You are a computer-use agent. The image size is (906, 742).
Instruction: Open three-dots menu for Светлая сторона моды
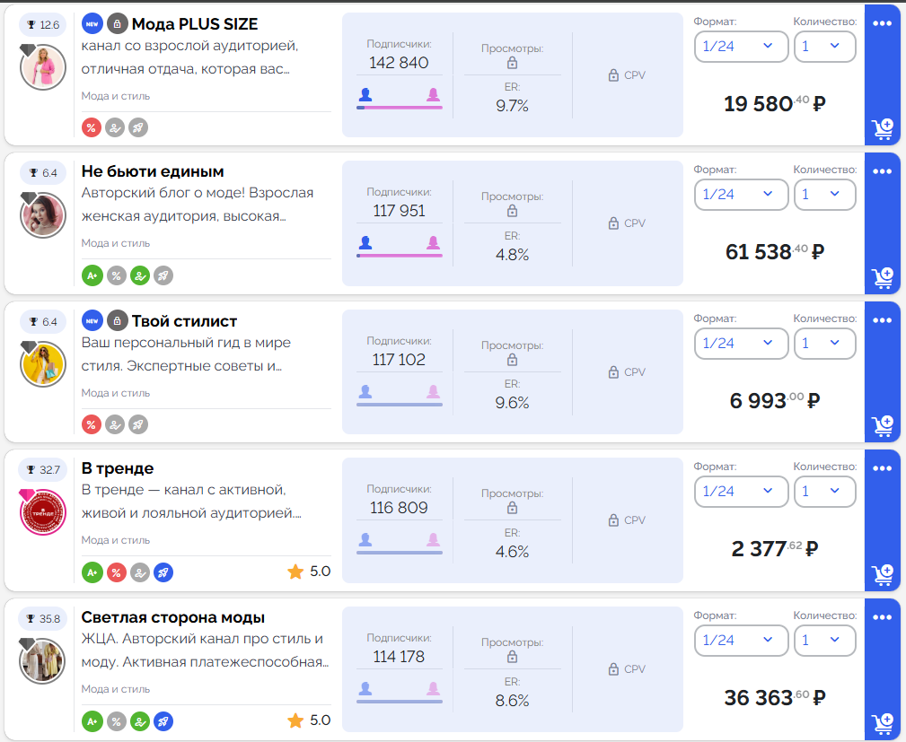click(x=883, y=617)
